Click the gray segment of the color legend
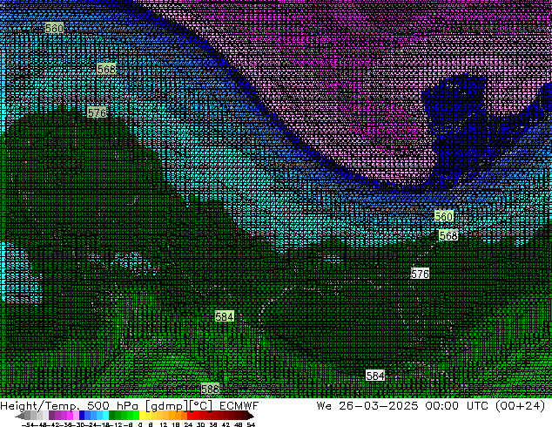Viewport: 552px width, 427px height. point(33,416)
